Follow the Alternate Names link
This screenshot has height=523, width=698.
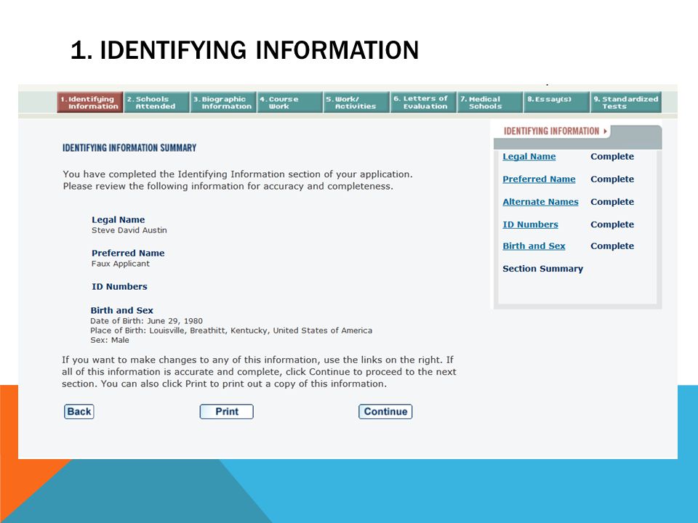[x=540, y=202]
